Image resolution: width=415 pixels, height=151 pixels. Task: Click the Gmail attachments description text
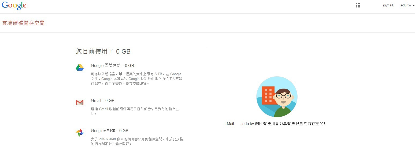(135, 111)
